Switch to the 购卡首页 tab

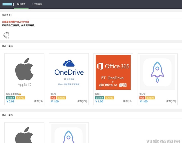point(21,4)
